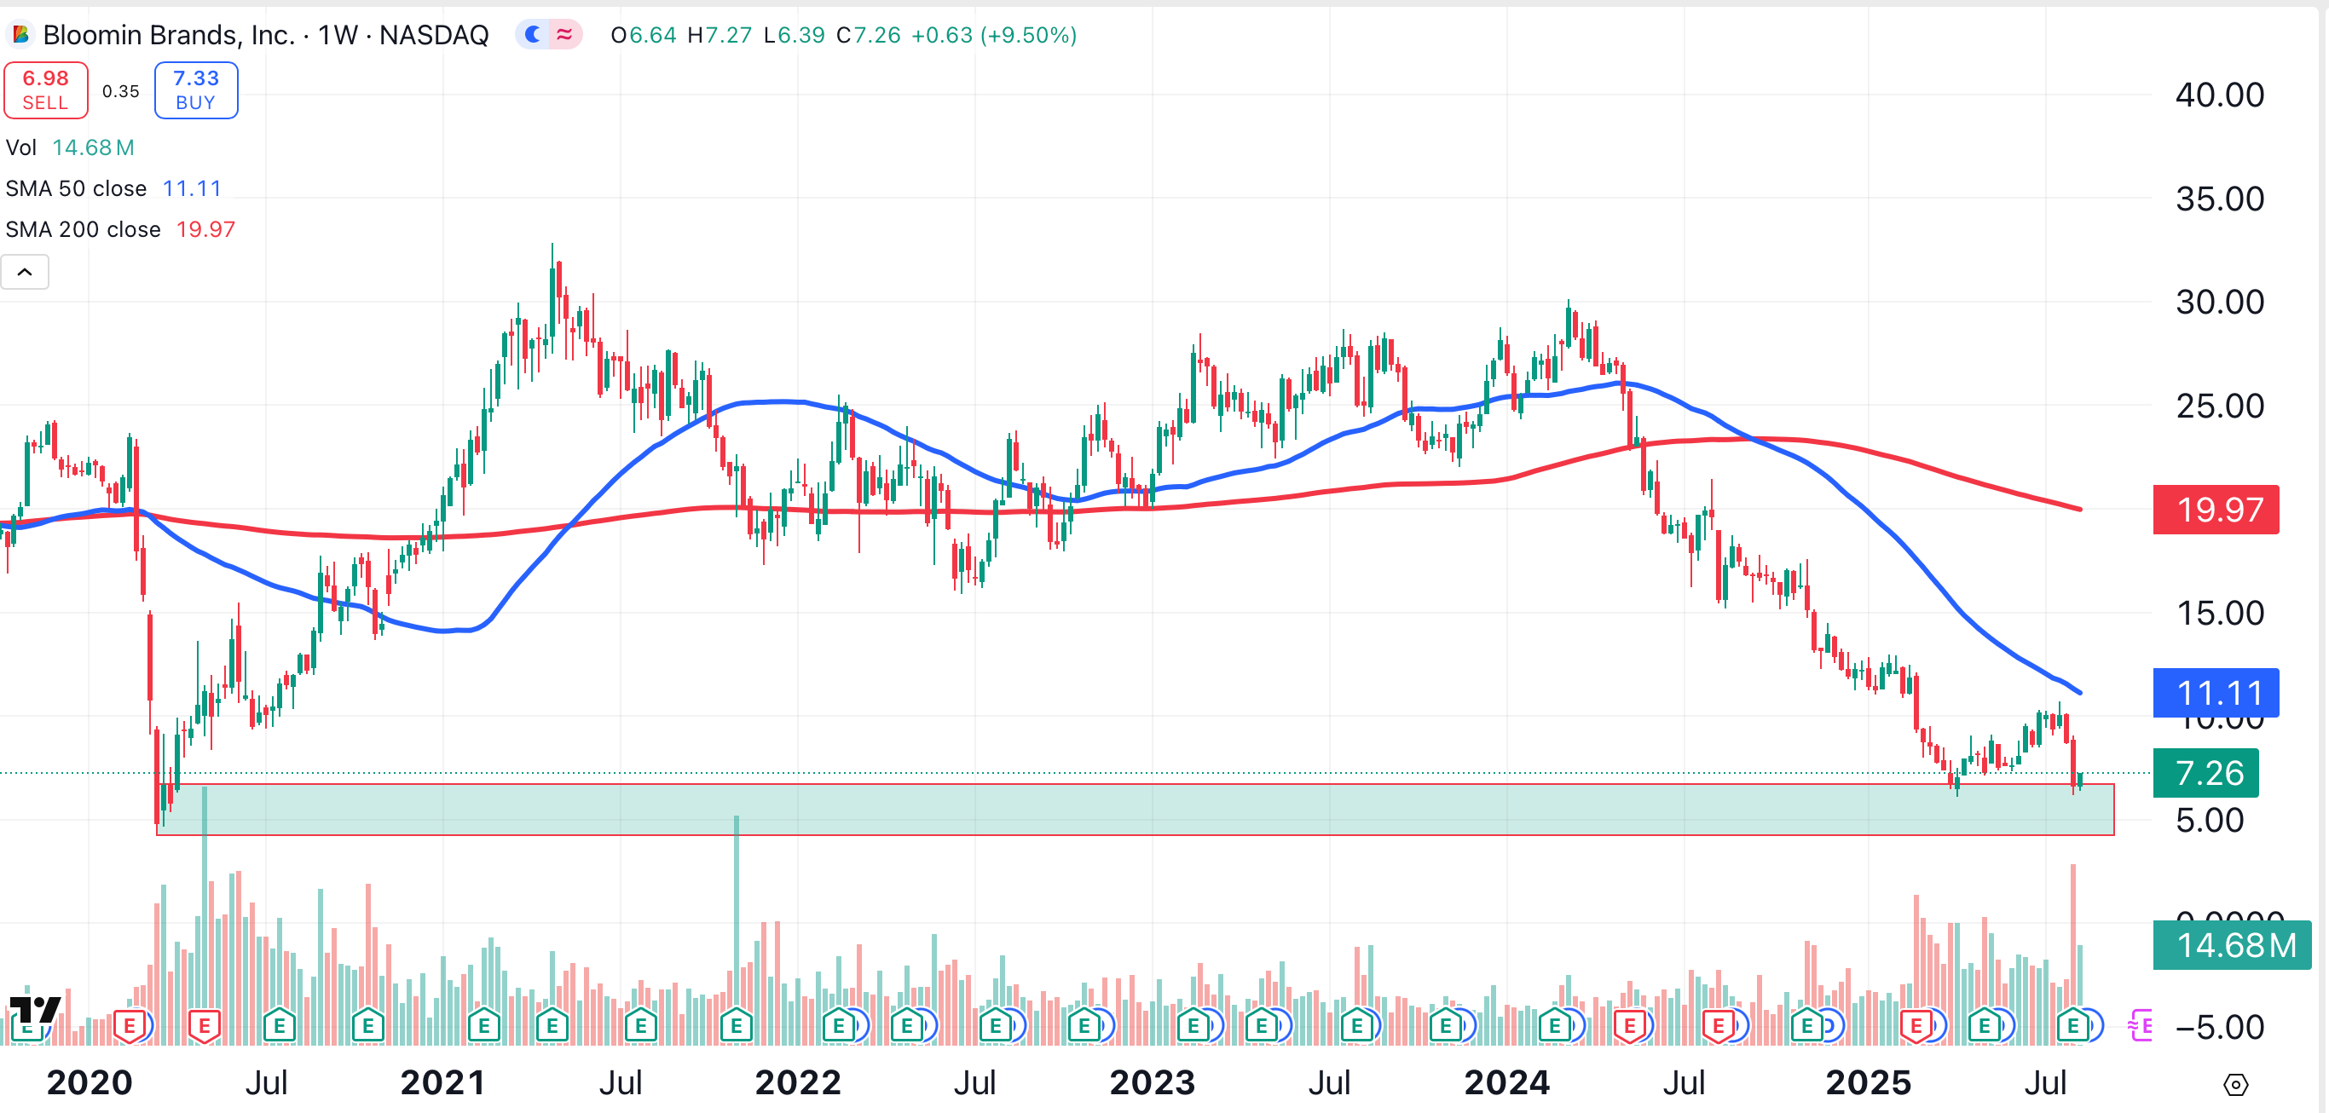Screen dimensions: 2329x1113
Task: Click the red 19.97 SMA price label
Action: tap(2215, 510)
